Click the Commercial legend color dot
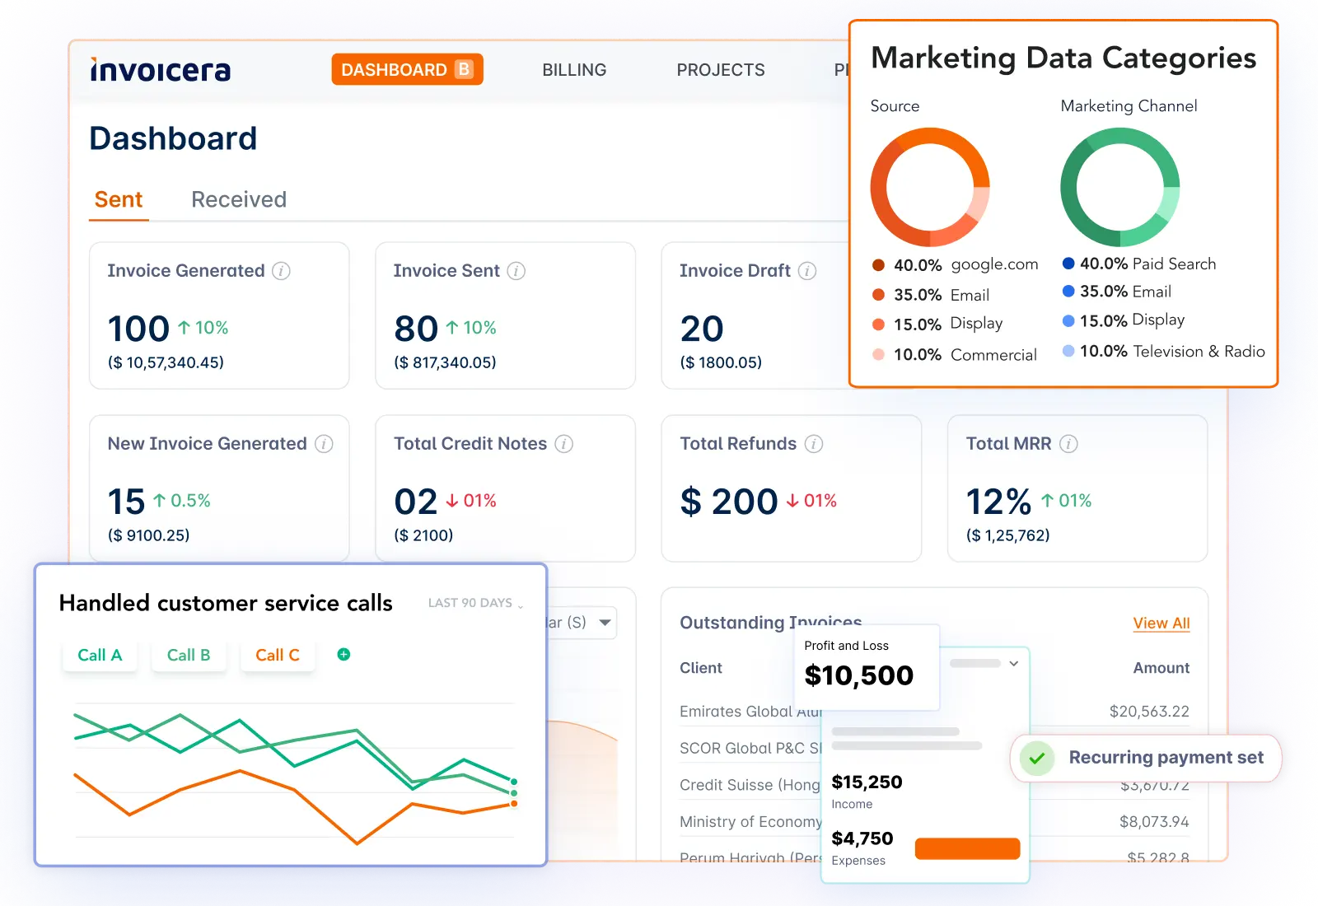 click(879, 354)
